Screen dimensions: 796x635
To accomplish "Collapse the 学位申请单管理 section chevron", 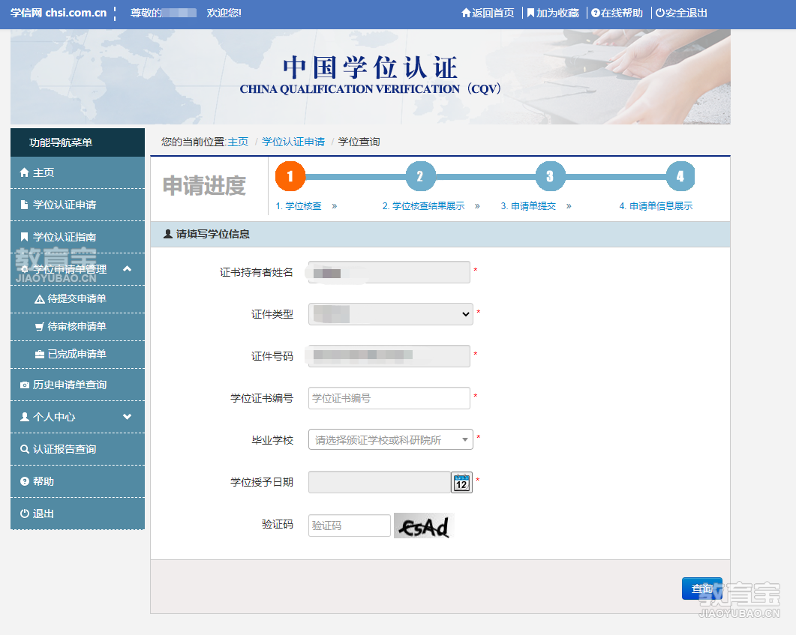I will (128, 269).
